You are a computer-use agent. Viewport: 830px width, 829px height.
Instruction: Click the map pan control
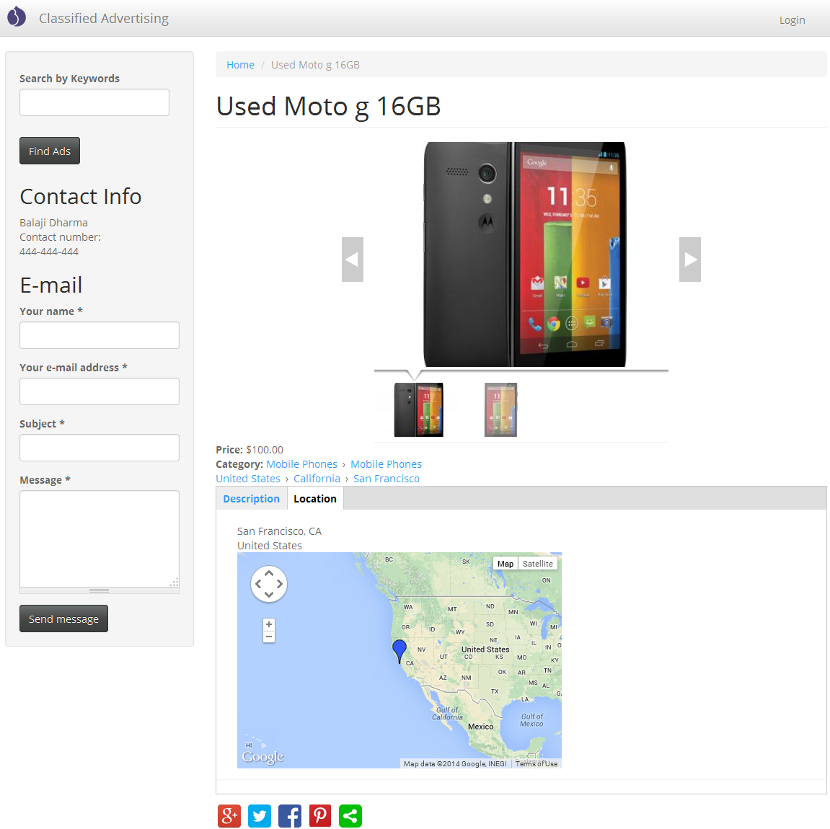tap(269, 584)
